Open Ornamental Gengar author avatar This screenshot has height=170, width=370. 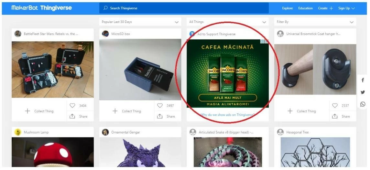[105, 132]
